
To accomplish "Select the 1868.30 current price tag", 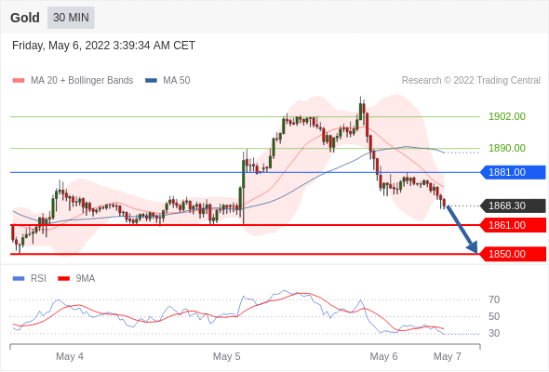I will pos(514,206).
